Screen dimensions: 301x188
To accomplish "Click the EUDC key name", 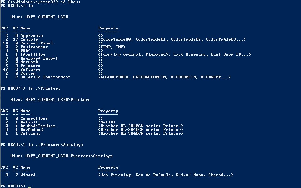I will click(25, 51).
